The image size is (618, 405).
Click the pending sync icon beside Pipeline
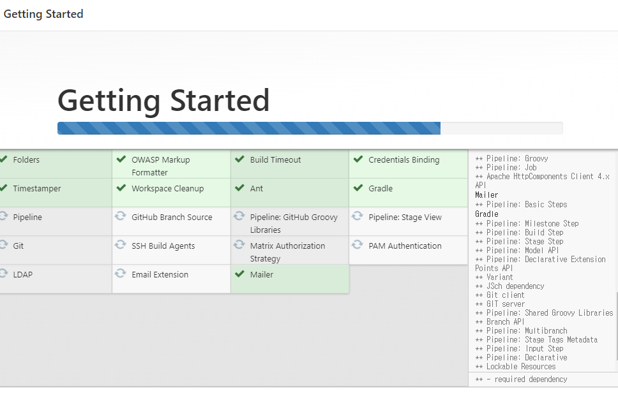[x=4, y=216]
